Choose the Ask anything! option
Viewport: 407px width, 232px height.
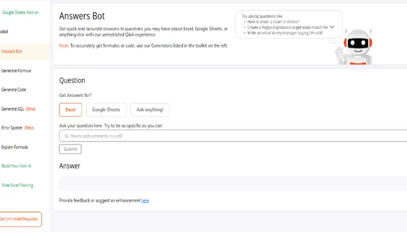150,110
